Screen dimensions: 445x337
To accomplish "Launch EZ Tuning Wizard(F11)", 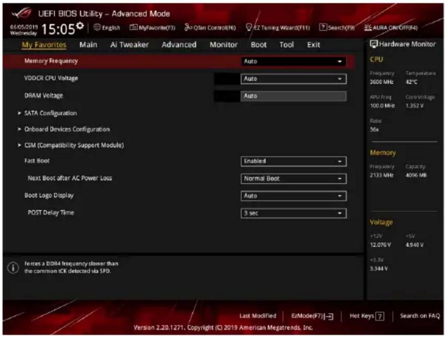I will 277,27.
